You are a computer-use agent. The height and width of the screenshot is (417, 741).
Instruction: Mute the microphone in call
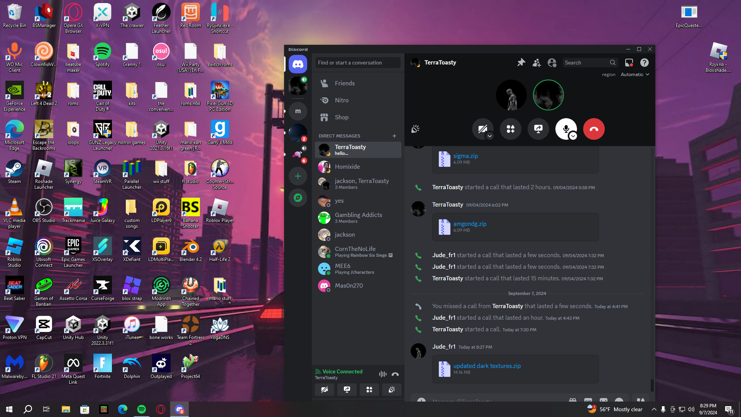pyautogui.click(x=565, y=128)
